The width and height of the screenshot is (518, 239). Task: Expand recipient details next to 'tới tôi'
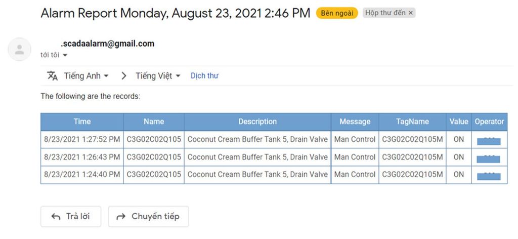coord(65,55)
